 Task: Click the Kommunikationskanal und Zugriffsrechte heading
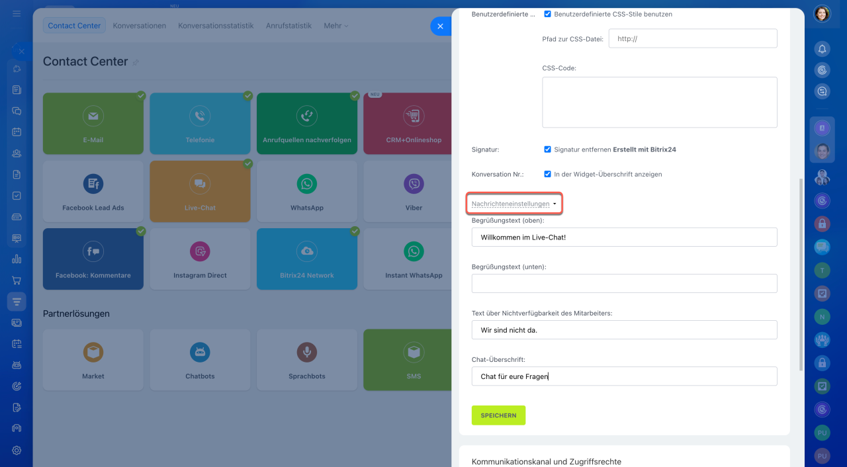tap(546, 462)
